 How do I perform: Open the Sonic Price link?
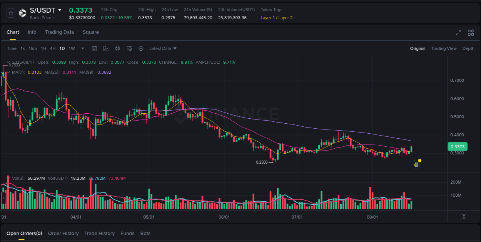40,18
